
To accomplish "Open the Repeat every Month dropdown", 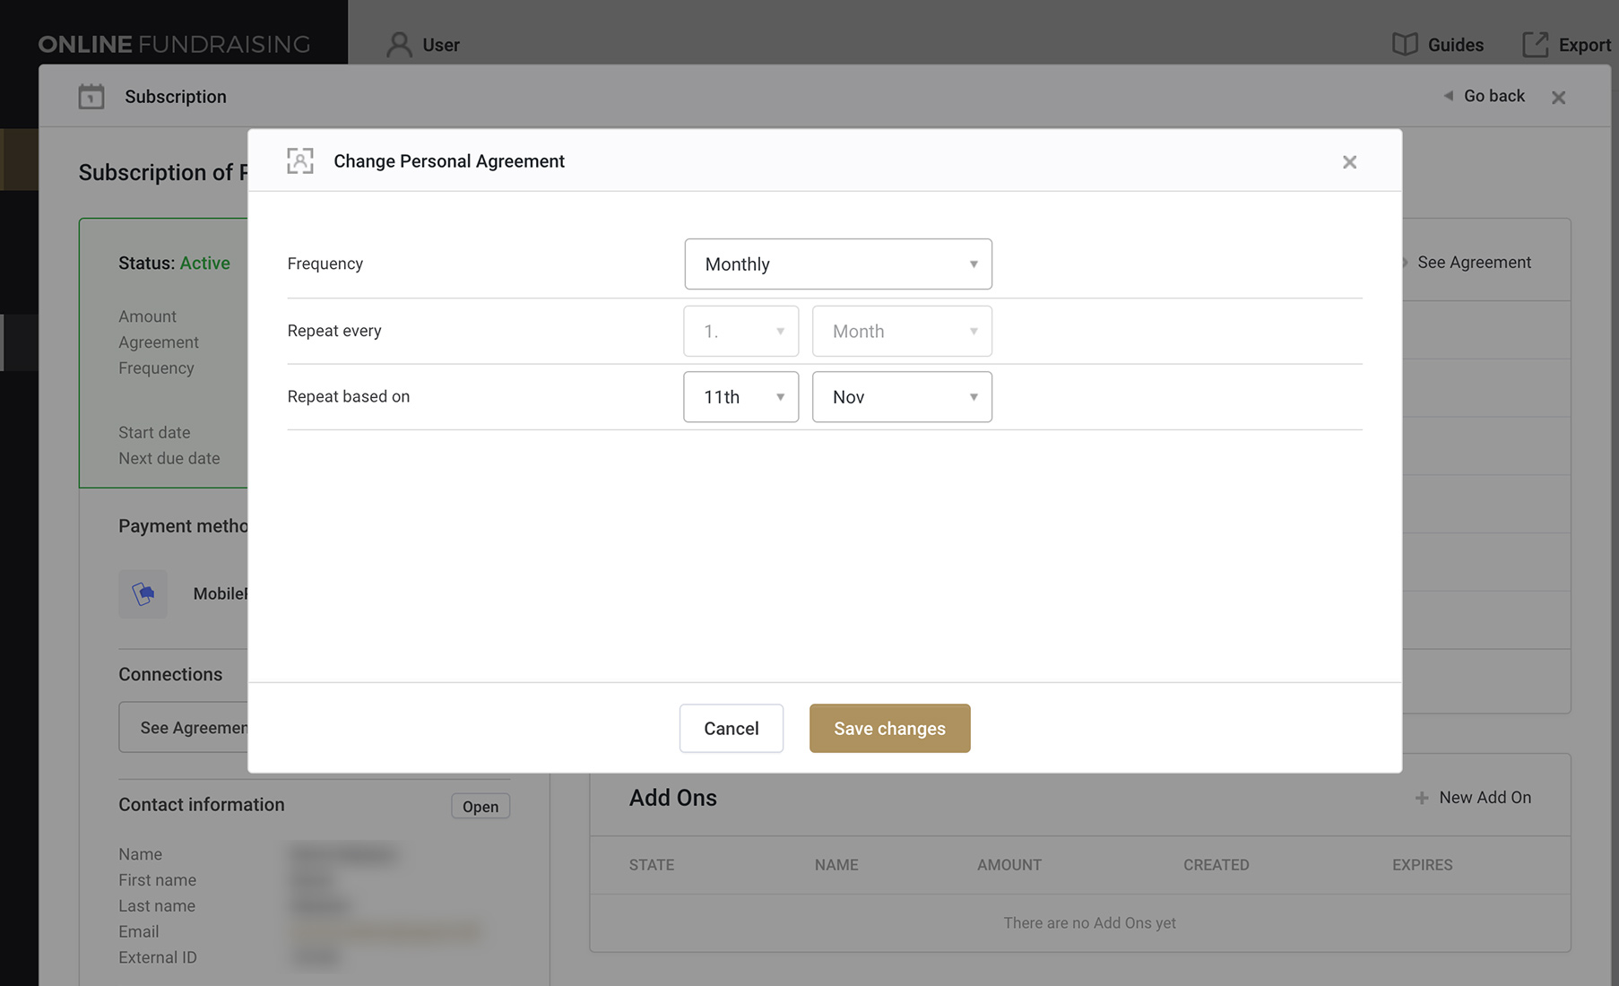I will coord(902,331).
